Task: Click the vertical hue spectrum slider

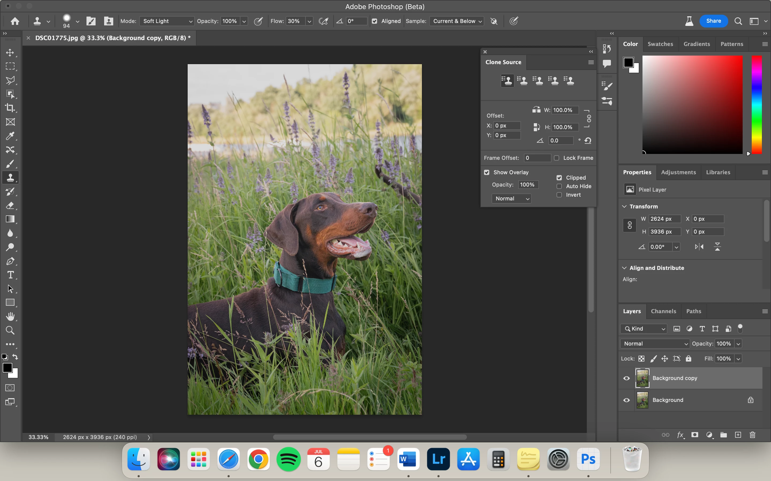Action: [757, 105]
